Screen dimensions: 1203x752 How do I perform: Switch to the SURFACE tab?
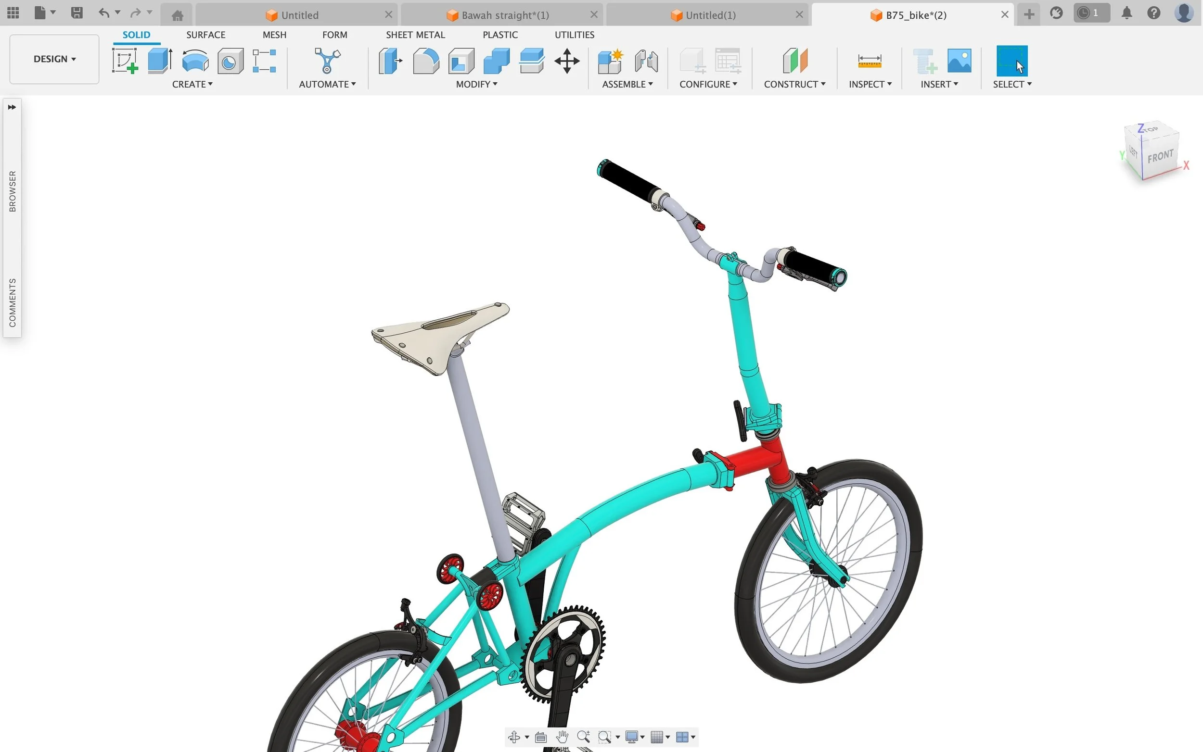point(205,35)
